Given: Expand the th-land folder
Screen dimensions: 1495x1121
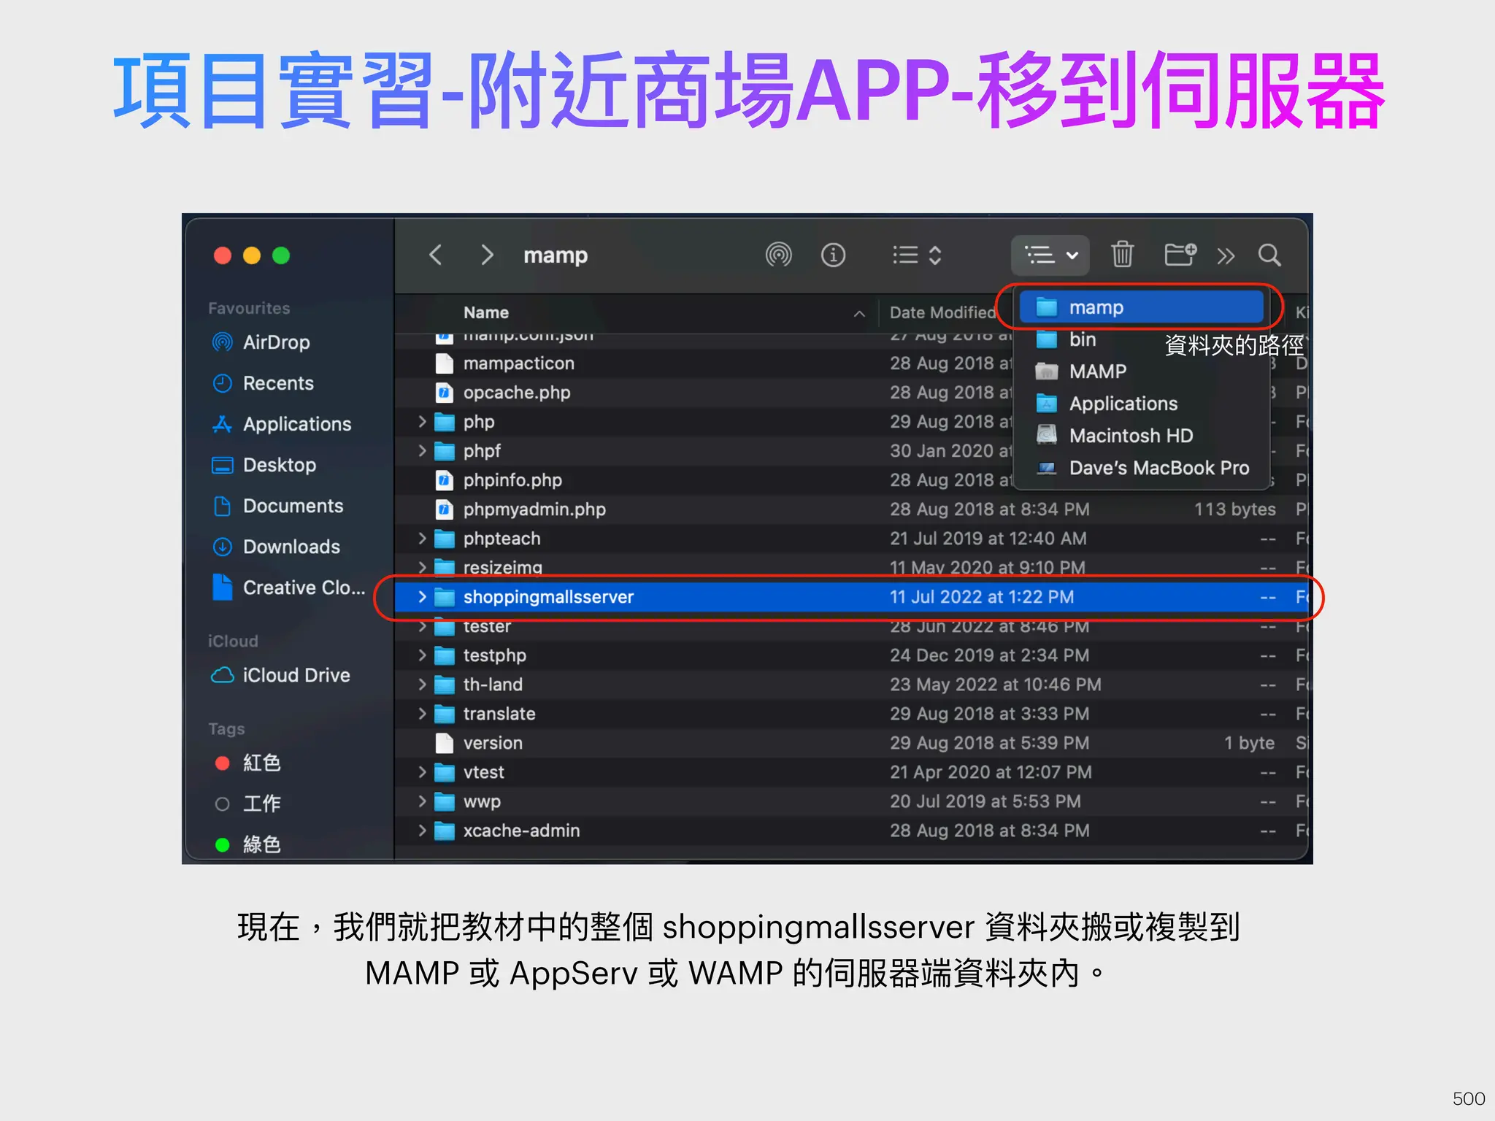Looking at the screenshot, I should click(x=422, y=684).
